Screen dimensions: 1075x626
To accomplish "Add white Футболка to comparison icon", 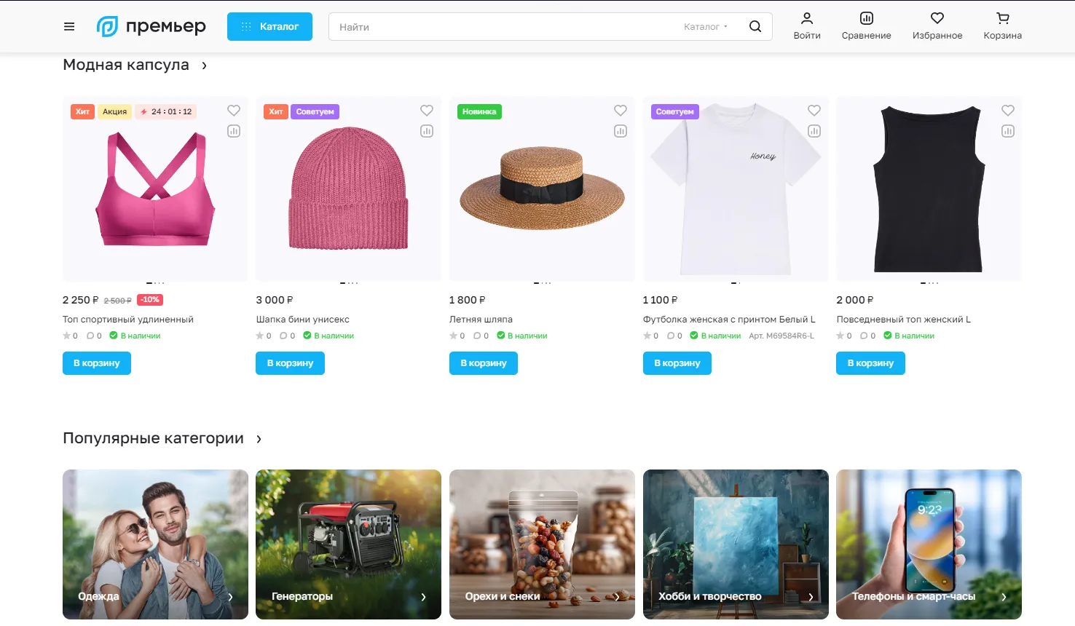I will click(814, 131).
